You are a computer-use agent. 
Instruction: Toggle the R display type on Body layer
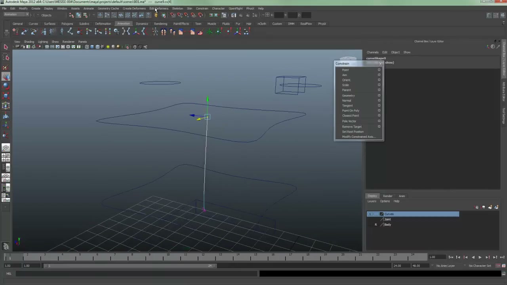375,225
